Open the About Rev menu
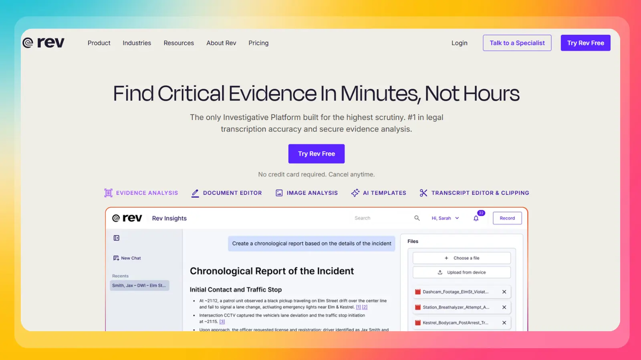This screenshot has height=360, width=641. 221,43
